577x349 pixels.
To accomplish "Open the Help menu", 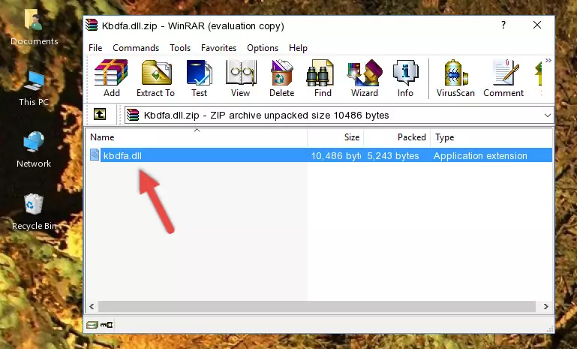I will 298,48.
